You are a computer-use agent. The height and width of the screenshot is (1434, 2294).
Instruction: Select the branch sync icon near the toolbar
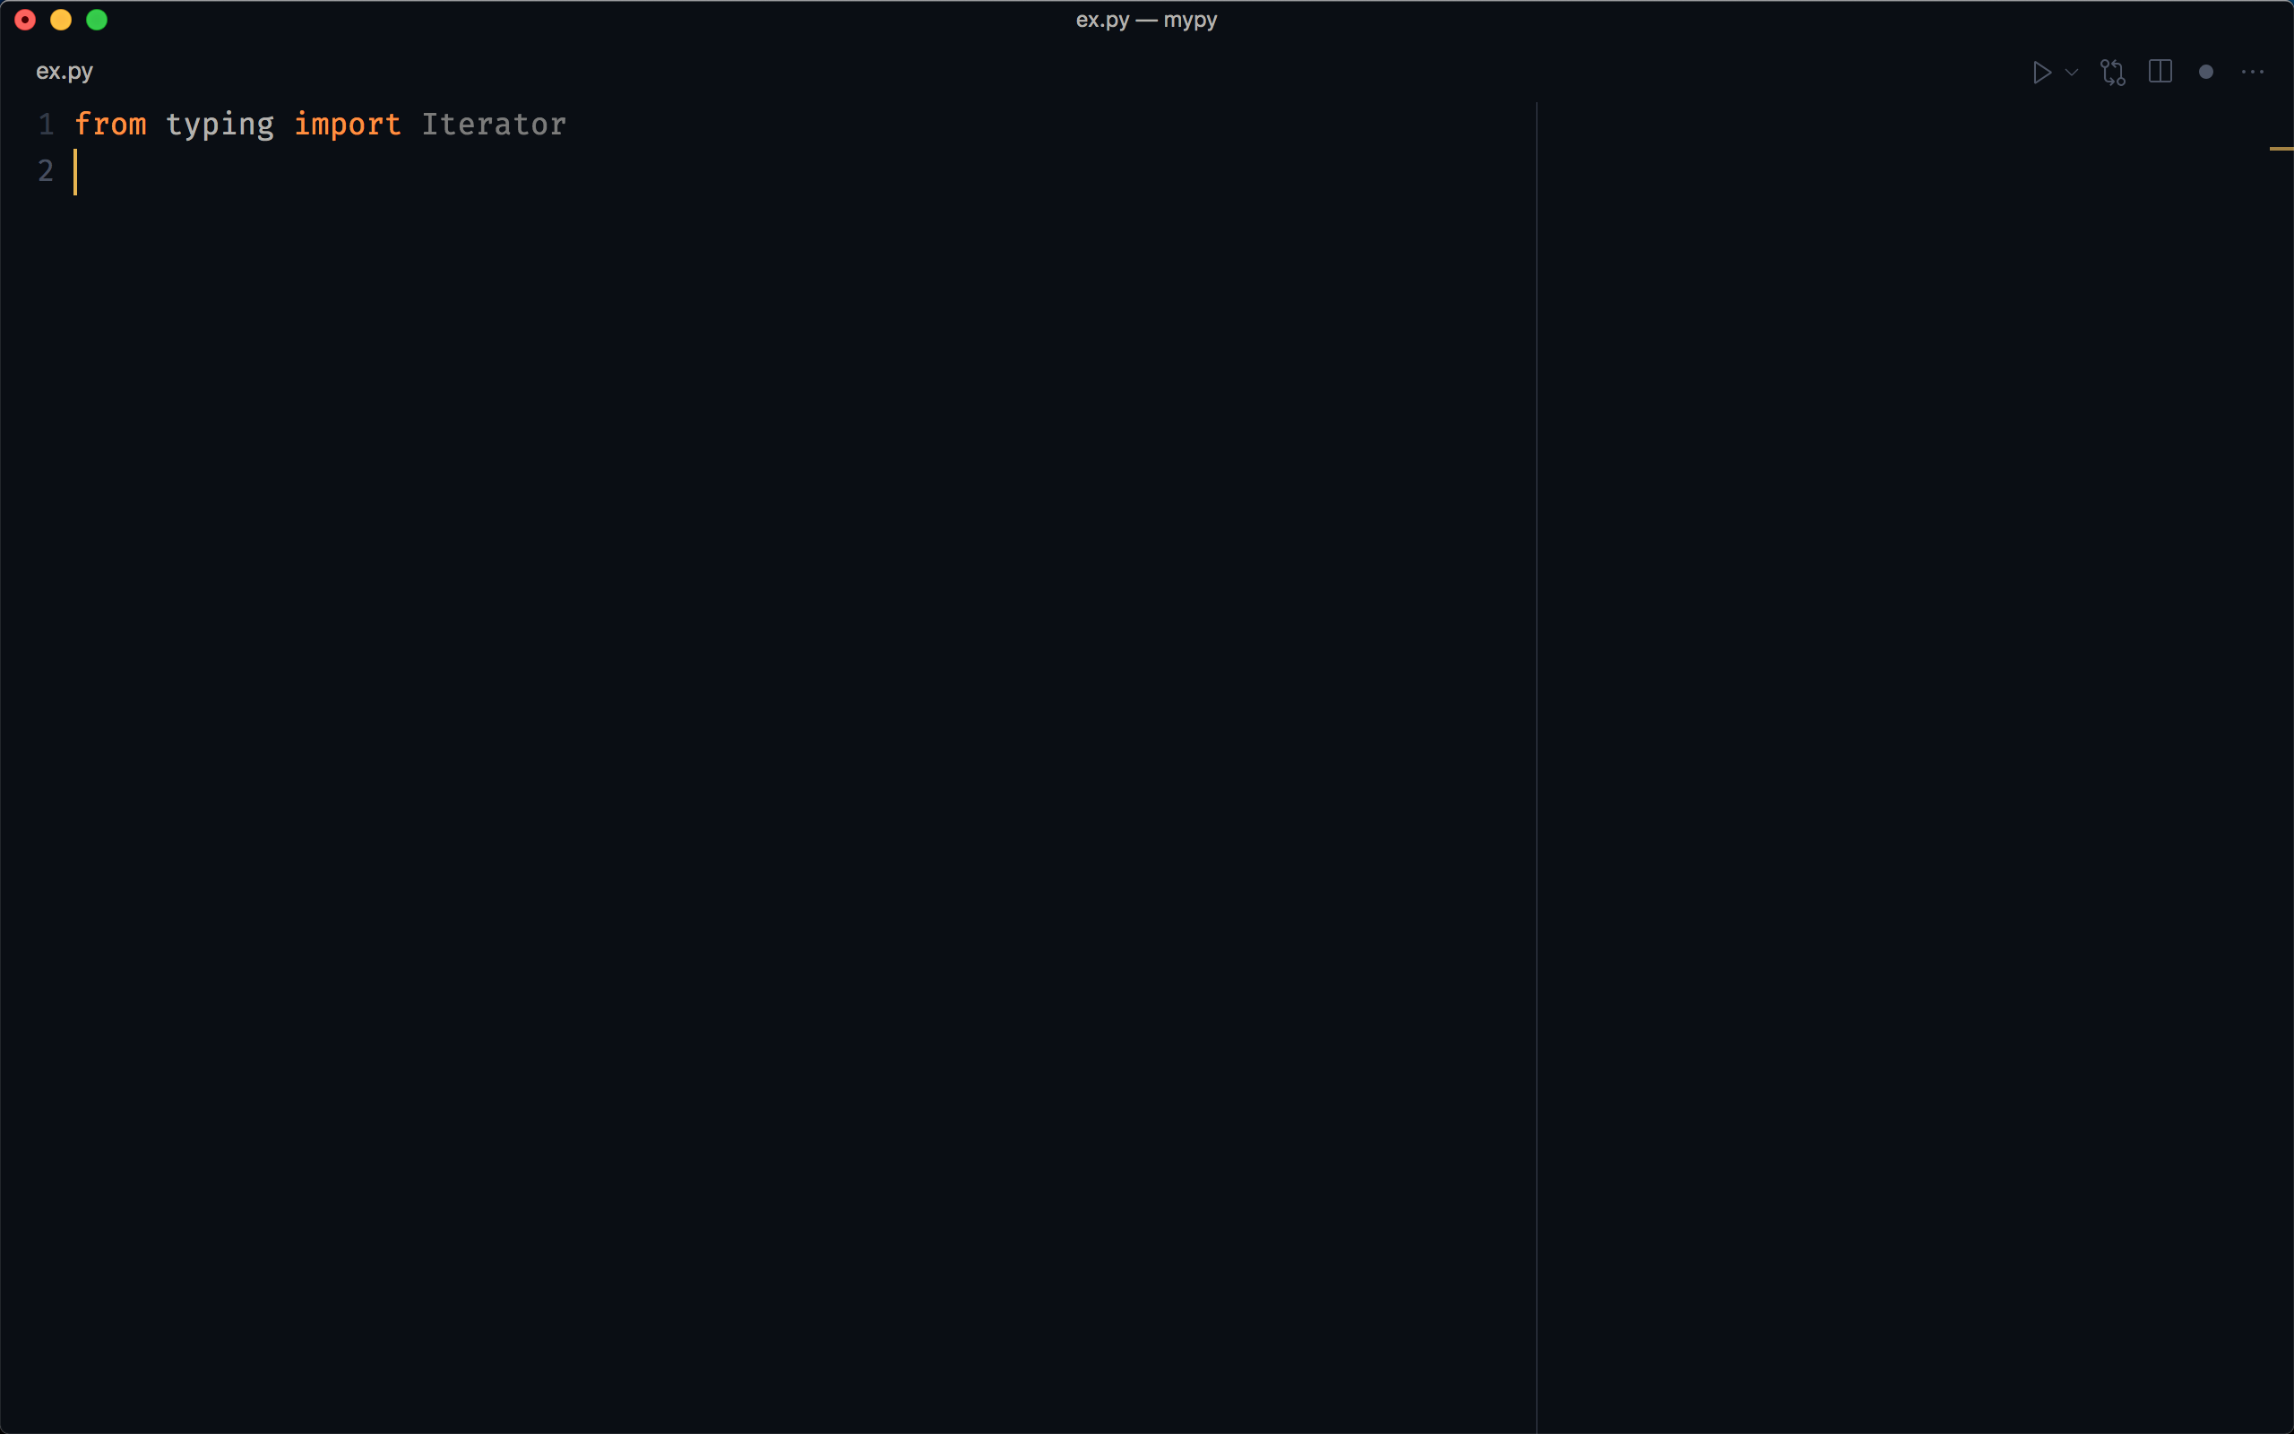(x=2112, y=71)
